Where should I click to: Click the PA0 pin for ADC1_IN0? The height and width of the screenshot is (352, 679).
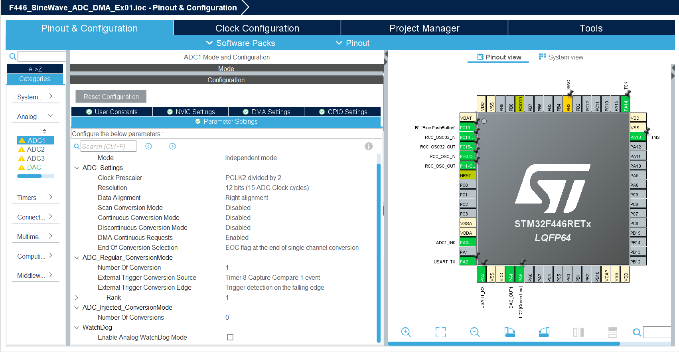pyautogui.click(x=468, y=242)
